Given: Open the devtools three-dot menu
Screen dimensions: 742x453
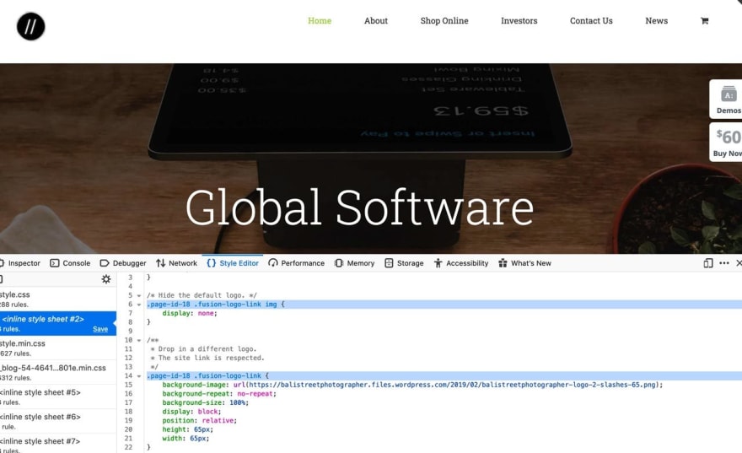Looking at the screenshot, I should click(x=724, y=263).
